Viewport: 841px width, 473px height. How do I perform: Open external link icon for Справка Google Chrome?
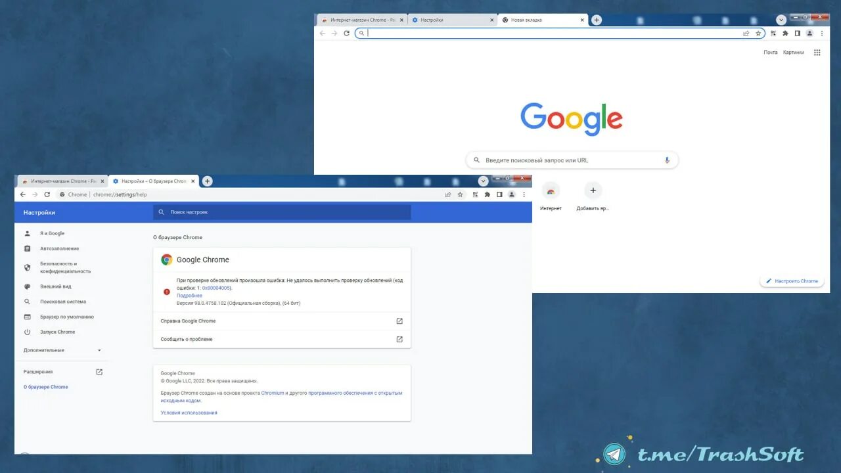click(x=399, y=321)
